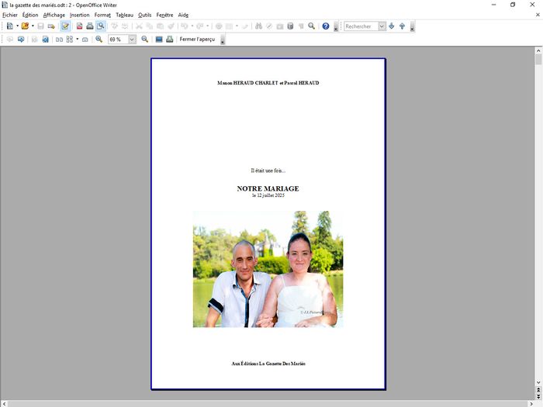The height and width of the screenshot is (407, 543).
Task: Click the spelling and grammar check icon
Action: tap(114, 26)
